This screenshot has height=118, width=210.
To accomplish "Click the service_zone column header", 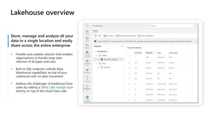I will 173,53.
